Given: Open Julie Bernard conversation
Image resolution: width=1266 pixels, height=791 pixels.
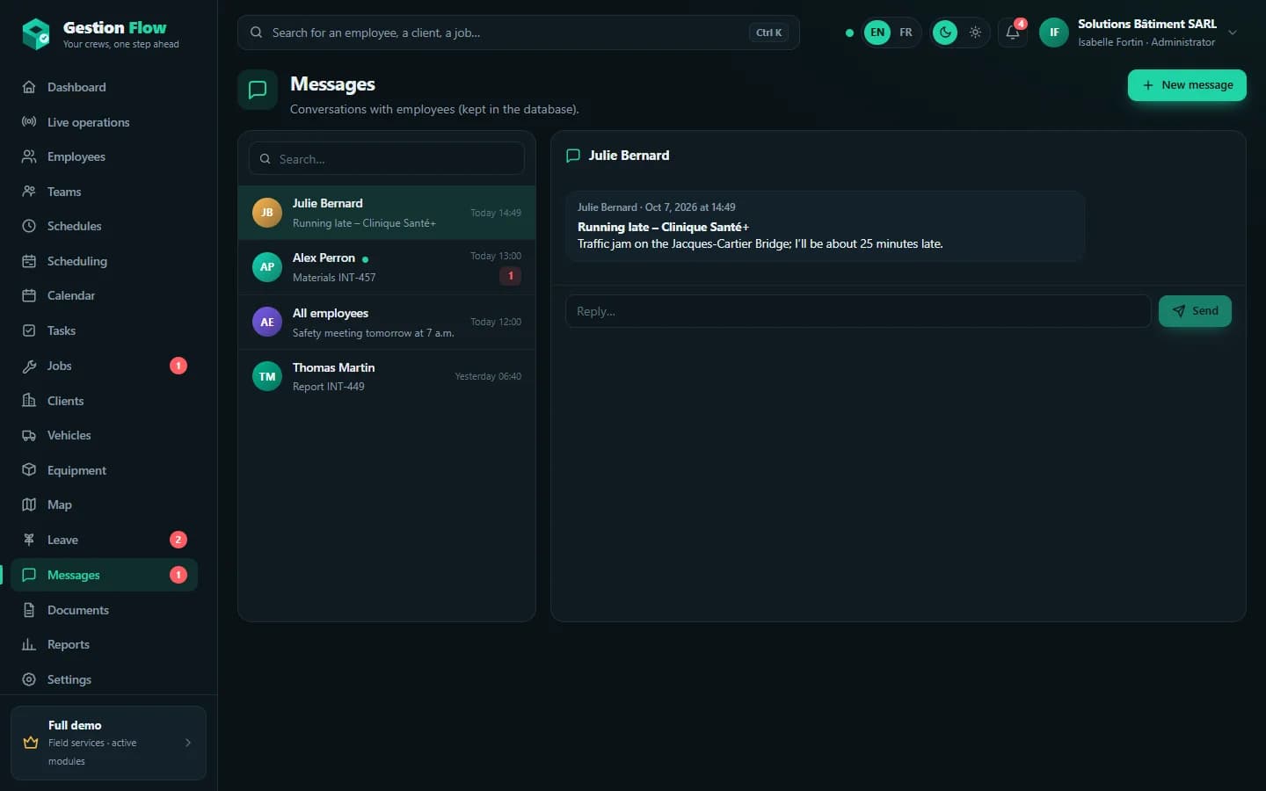Looking at the screenshot, I should click(x=387, y=213).
